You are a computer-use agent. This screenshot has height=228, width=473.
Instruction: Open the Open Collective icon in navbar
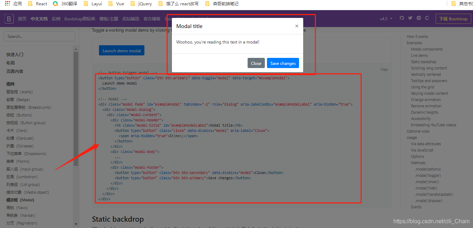click(427, 18)
